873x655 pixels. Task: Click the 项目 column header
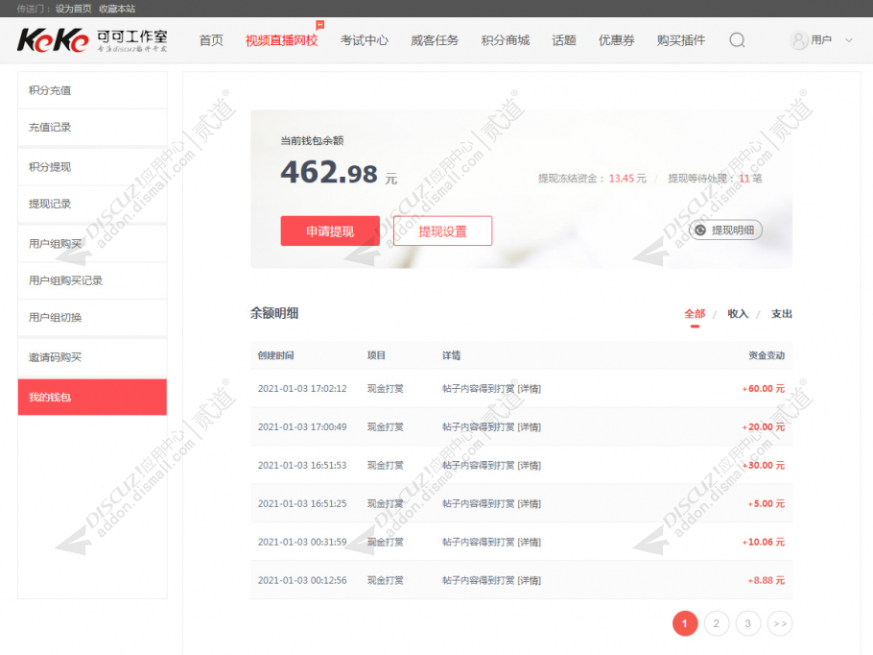pos(376,355)
